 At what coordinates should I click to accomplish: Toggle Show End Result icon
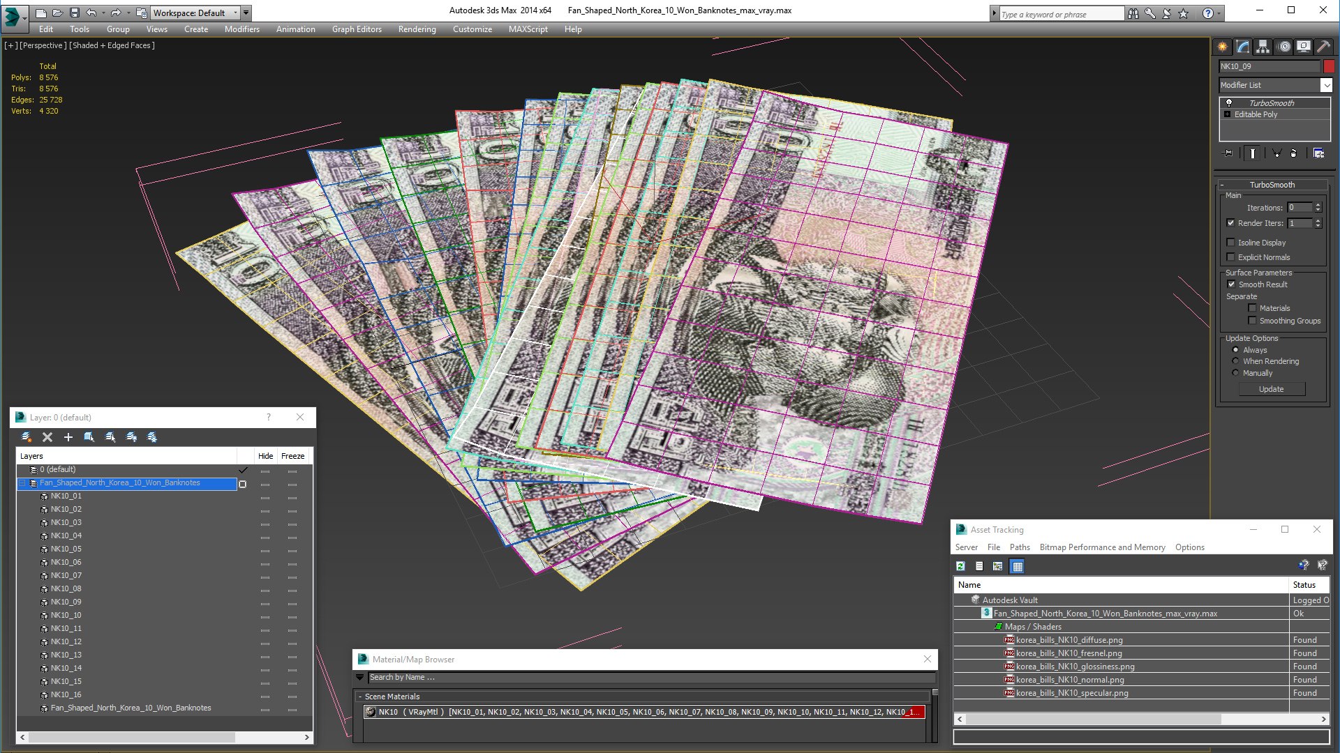[x=1253, y=153]
